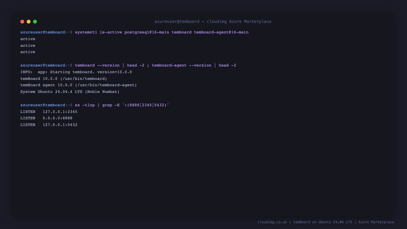Click the cloudimg.co.uk footer text
The image size is (407, 229).
[x=272, y=222]
